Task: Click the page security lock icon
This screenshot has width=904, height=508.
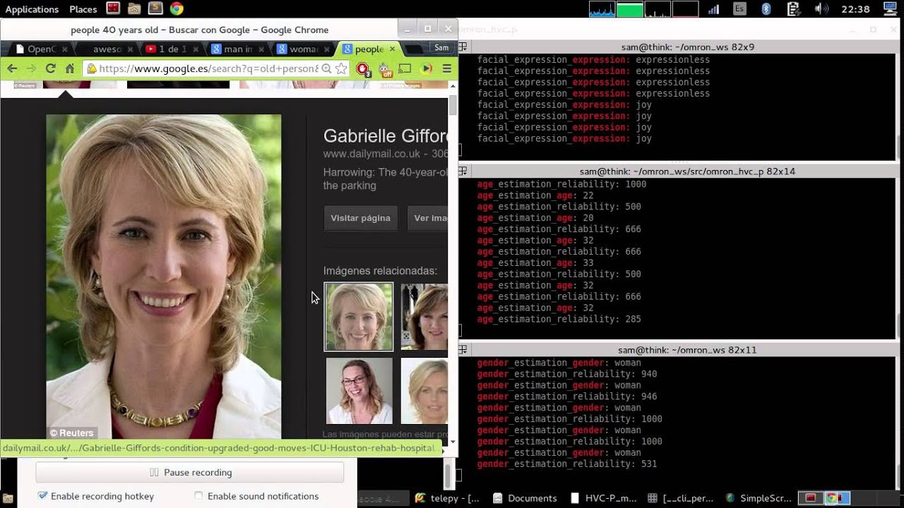Action: 91,68
